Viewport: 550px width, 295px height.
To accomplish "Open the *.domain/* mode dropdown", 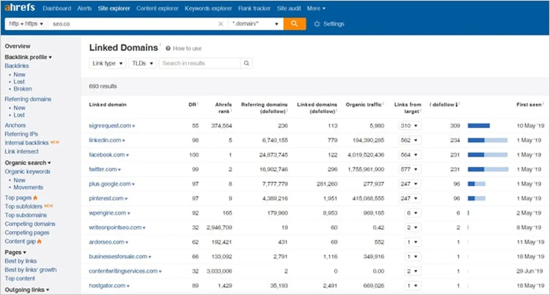I will [x=256, y=24].
